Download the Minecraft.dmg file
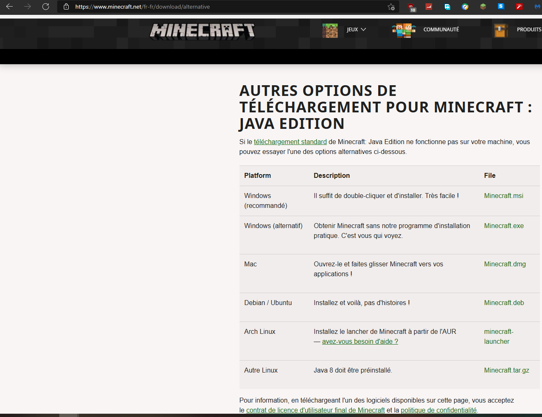This screenshot has width=542, height=417. [505, 264]
